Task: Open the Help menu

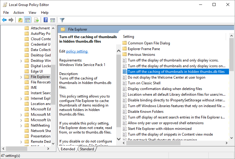Action: (x=45, y=13)
